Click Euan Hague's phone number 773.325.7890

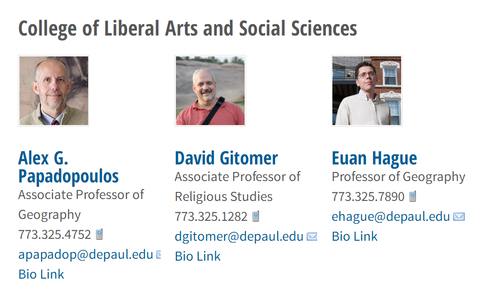368,196
